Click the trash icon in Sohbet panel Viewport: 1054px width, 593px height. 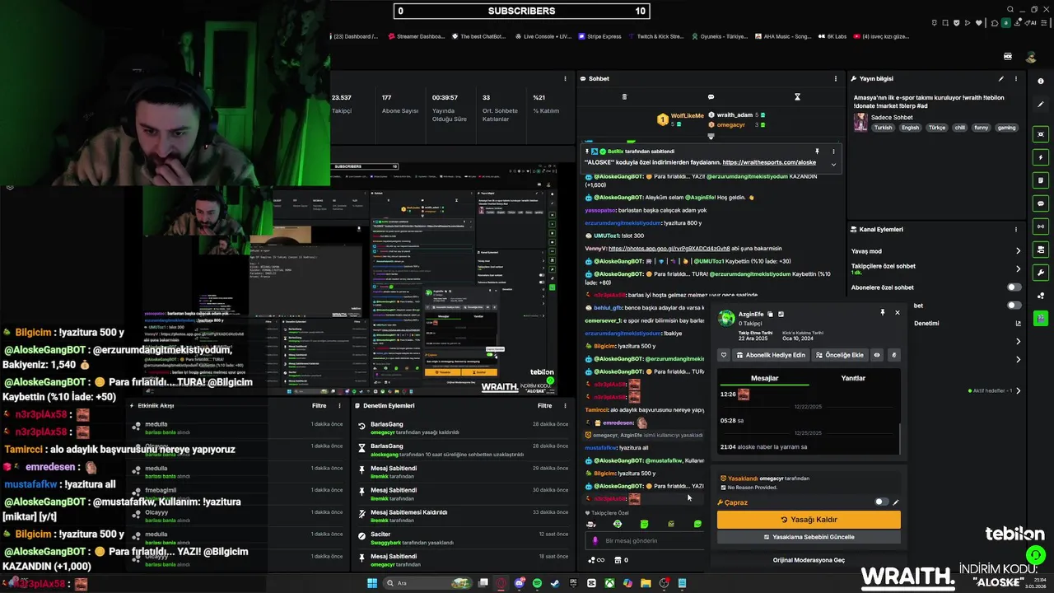point(624,97)
